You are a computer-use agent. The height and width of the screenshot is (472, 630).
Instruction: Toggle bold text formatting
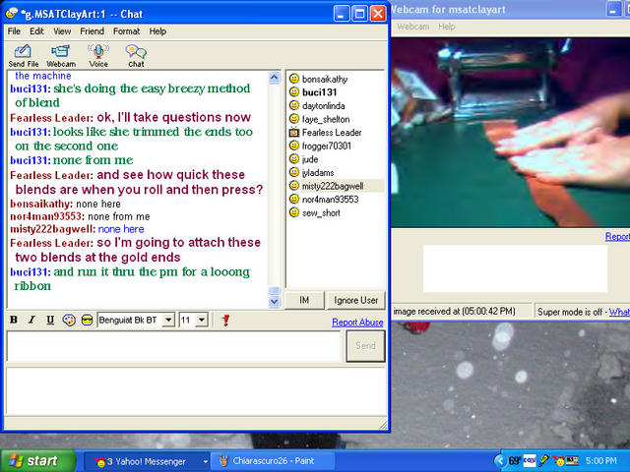[x=13, y=320]
